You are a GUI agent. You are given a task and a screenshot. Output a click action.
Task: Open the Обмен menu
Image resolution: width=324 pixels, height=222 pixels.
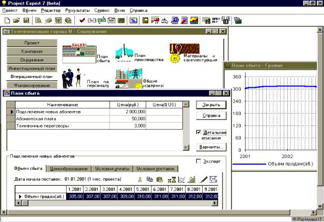[29, 10]
